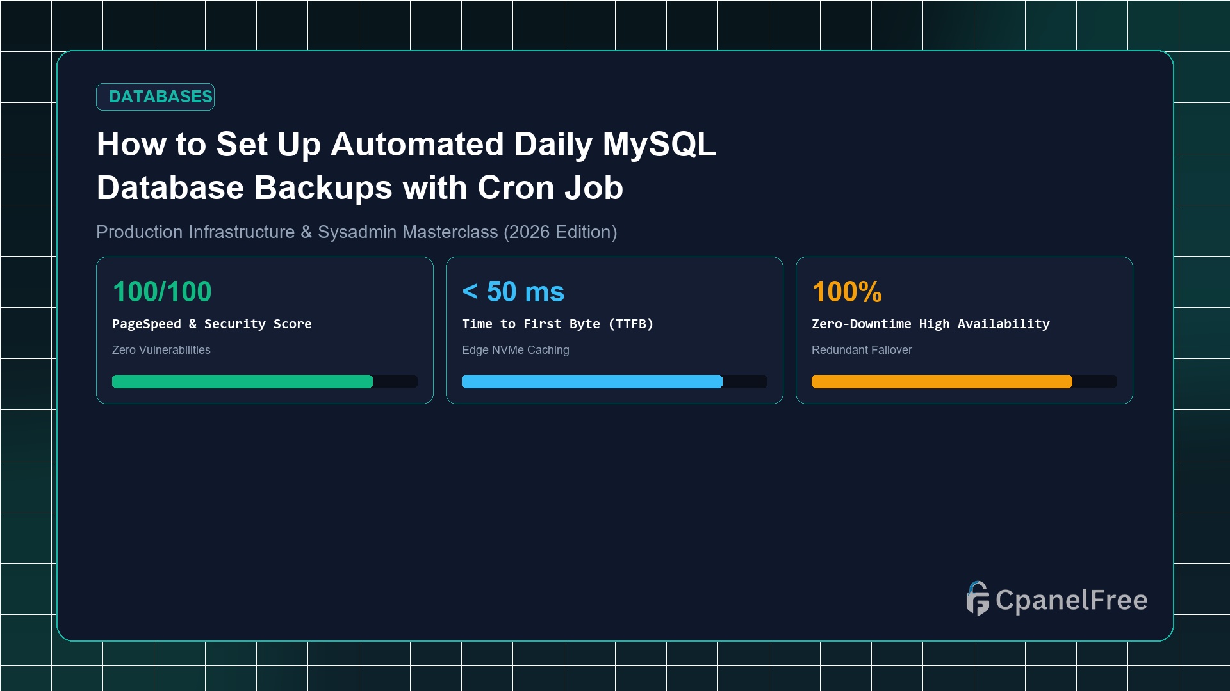Click the Production Infrastructure & Sysadmin Masterclass subtitle
This screenshot has height=691, width=1230.
(357, 232)
